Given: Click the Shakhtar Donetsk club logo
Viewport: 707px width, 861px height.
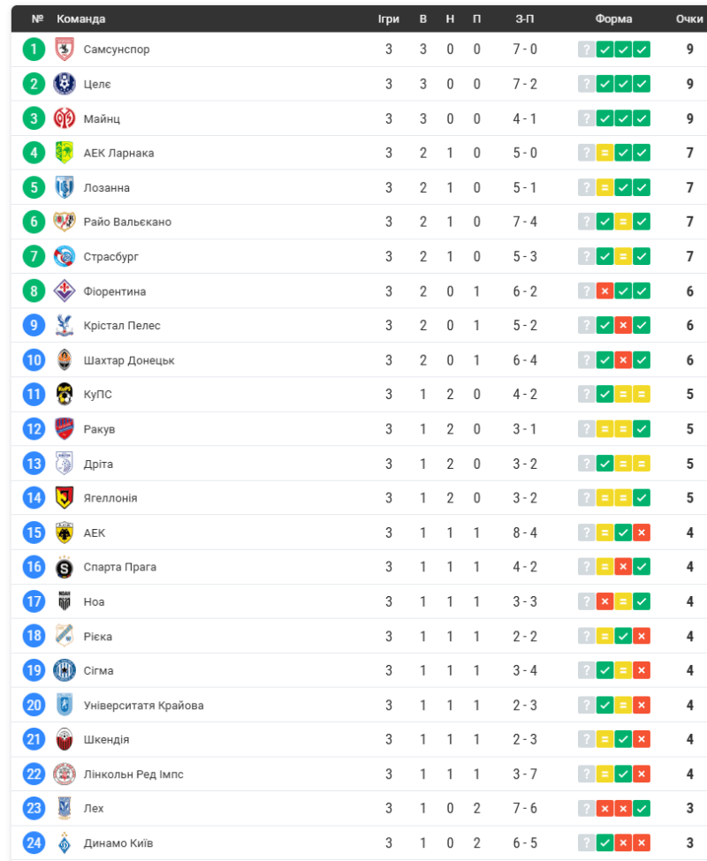Looking at the screenshot, I should pos(65,359).
